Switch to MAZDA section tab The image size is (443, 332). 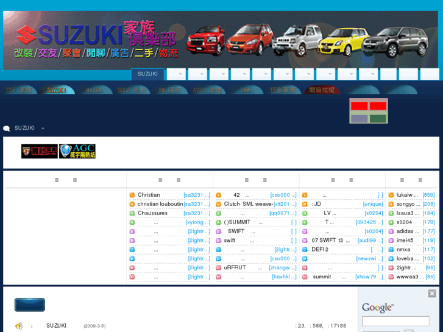tap(94, 90)
